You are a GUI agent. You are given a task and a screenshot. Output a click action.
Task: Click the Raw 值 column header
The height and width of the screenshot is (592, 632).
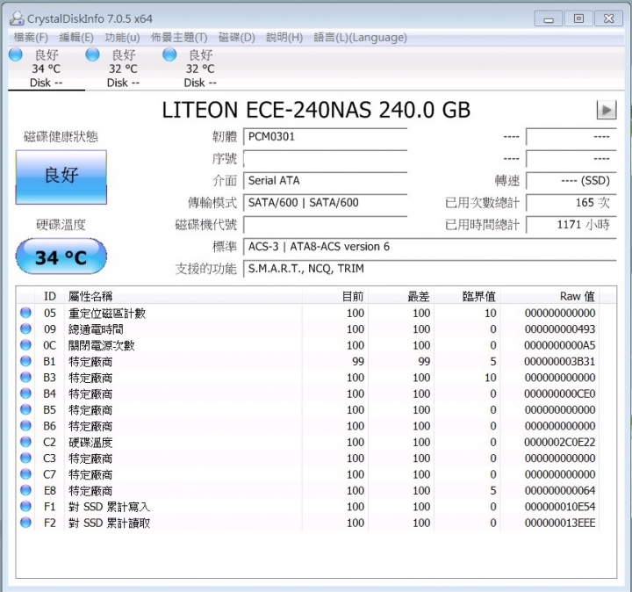click(549, 296)
